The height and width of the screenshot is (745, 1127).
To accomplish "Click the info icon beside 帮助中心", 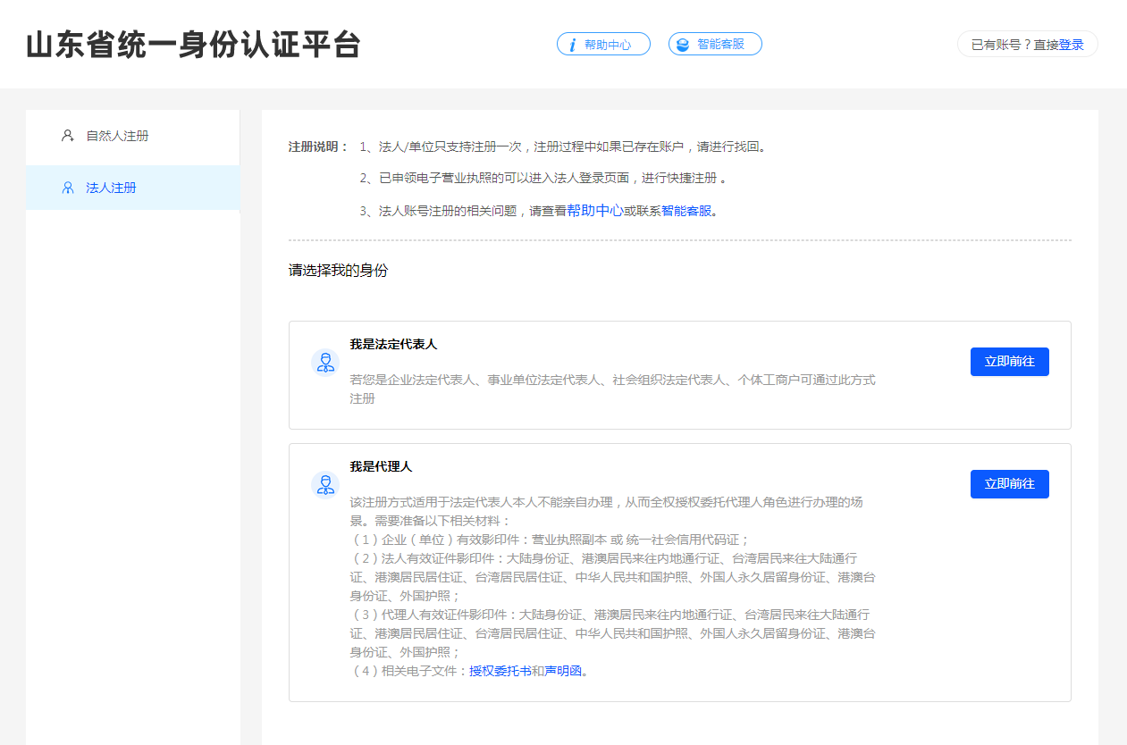I will [x=572, y=45].
